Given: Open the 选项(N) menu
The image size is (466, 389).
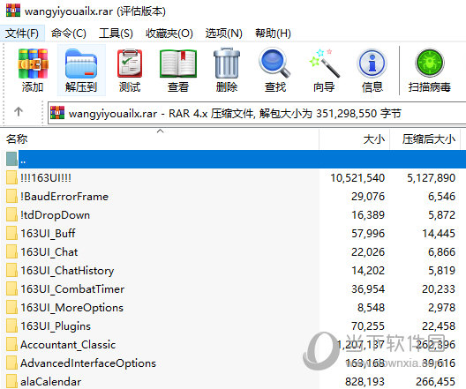Looking at the screenshot, I should [x=224, y=33].
